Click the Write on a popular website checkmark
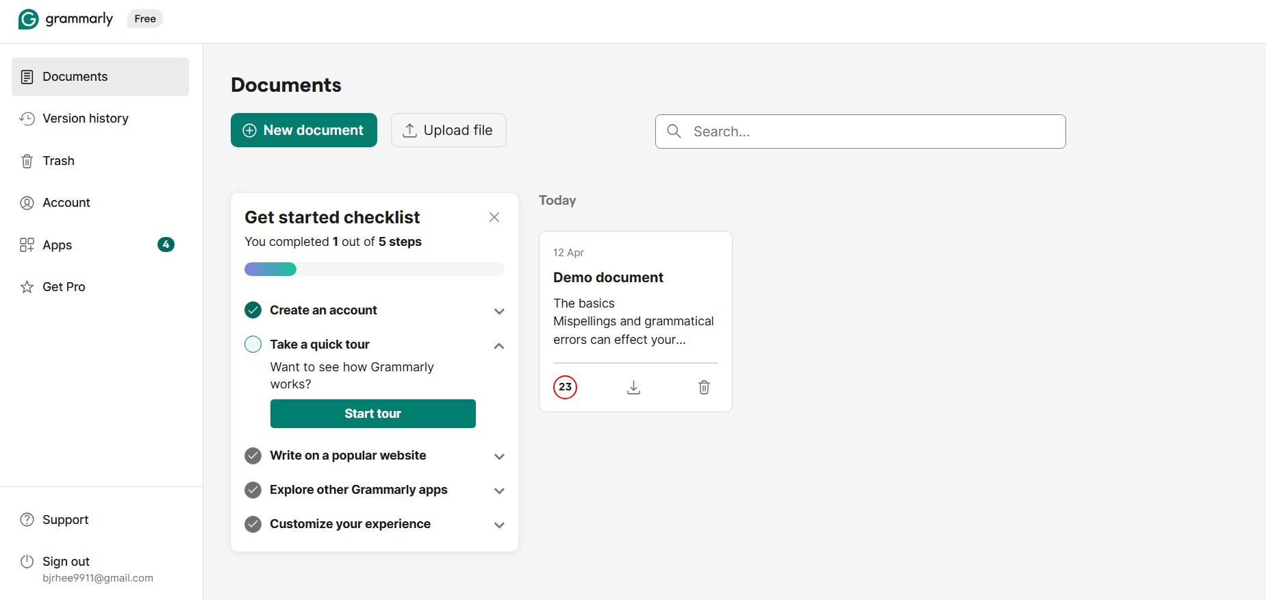1266x600 pixels. 253,455
